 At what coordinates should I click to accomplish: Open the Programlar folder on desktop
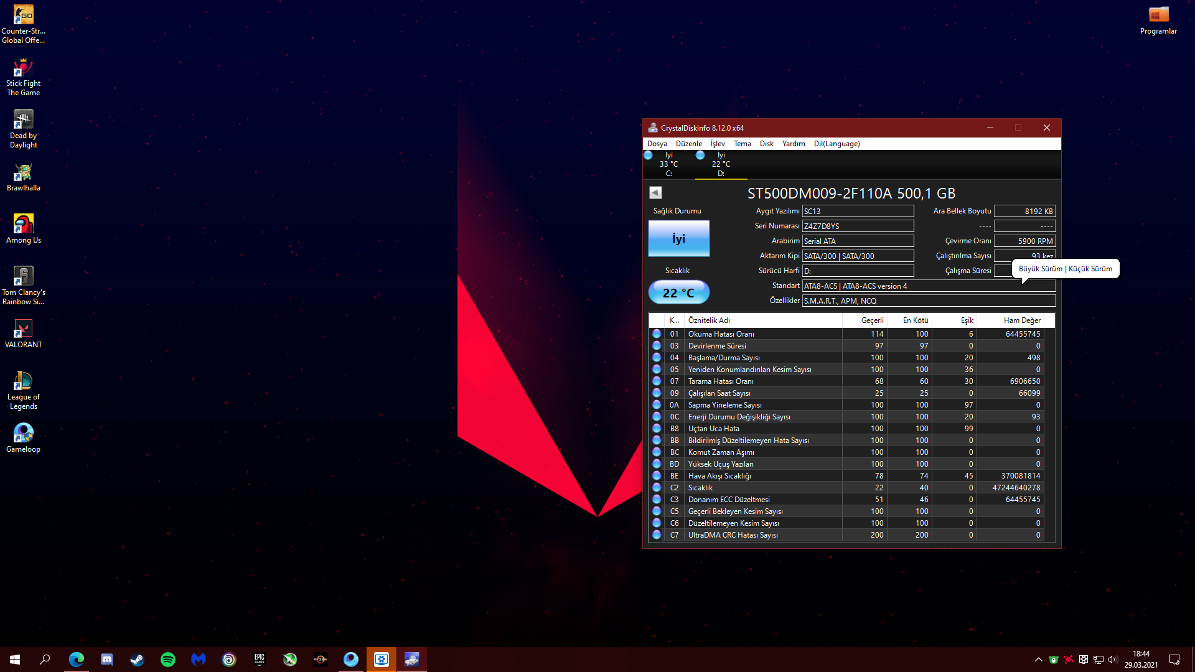click(x=1158, y=20)
